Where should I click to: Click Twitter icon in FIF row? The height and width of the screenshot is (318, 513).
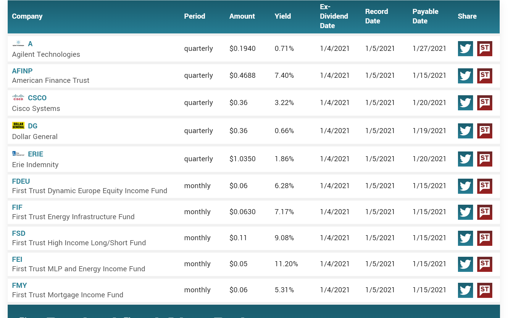(465, 212)
